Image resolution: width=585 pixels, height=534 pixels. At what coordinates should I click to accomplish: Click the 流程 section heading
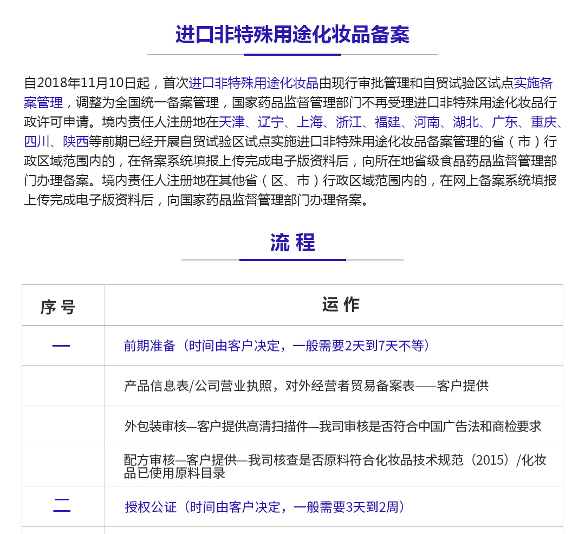292,243
